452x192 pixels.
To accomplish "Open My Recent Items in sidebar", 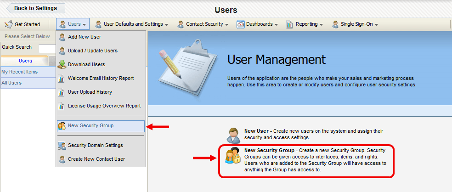I will tap(28, 72).
